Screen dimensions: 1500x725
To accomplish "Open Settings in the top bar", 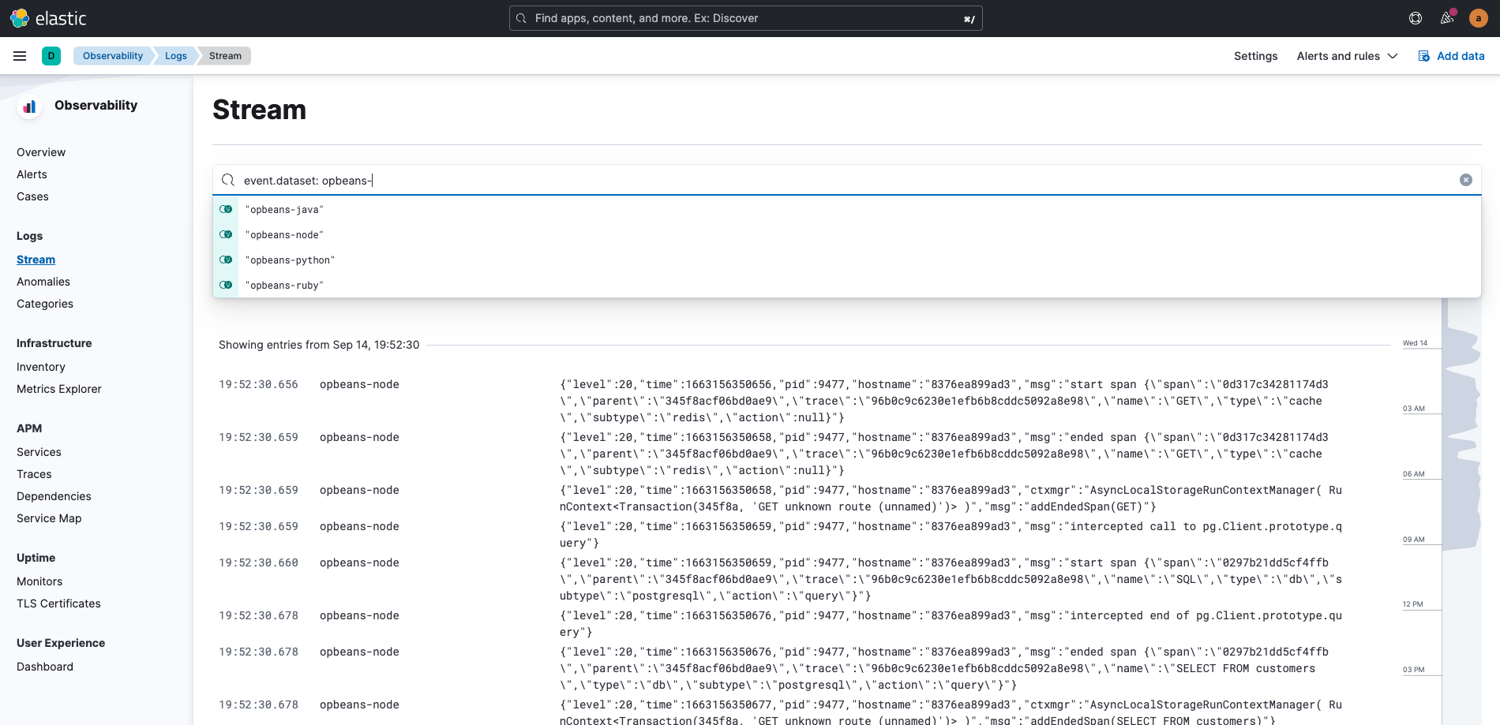I will [x=1255, y=56].
